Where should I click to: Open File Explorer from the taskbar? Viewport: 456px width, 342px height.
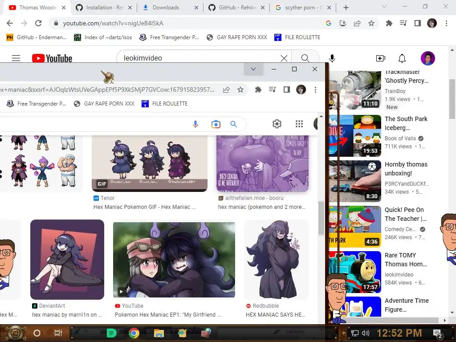point(159,333)
